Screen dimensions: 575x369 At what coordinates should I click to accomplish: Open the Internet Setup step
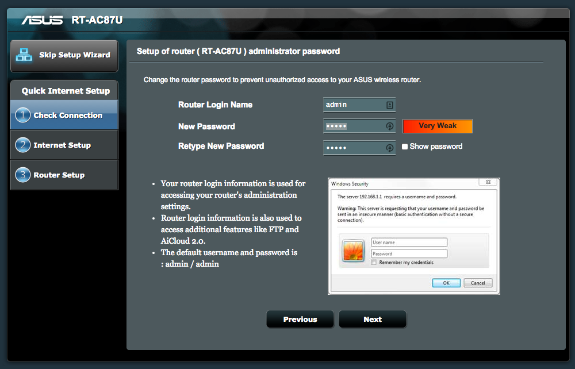[x=64, y=145]
